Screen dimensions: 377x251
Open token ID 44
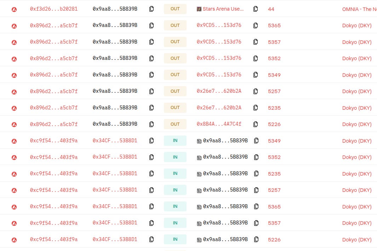[x=271, y=9]
